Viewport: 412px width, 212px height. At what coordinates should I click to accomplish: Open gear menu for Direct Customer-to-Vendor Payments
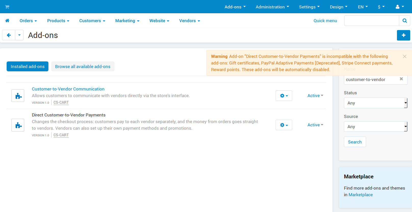(x=284, y=125)
